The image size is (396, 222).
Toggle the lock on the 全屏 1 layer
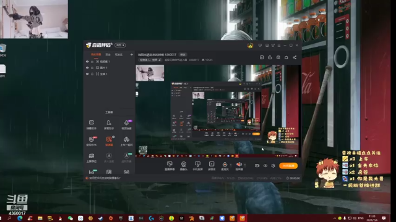[92, 74]
